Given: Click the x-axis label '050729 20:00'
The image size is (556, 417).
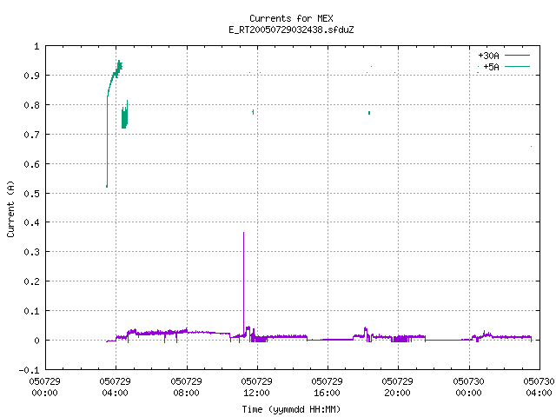Looking at the screenshot, I should (x=398, y=387).
